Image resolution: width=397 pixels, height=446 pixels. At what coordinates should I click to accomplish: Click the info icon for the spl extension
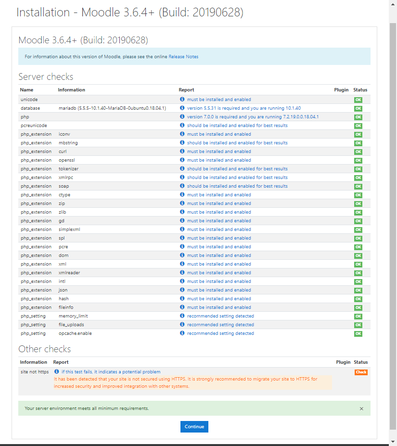tap(182, 238)
